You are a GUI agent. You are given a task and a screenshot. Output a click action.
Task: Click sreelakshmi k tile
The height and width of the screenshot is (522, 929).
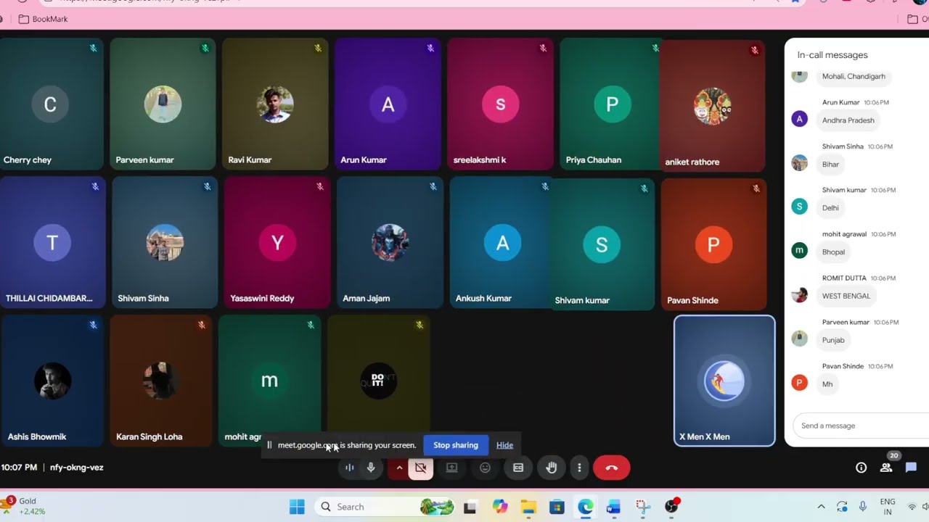tap(500, 104)
